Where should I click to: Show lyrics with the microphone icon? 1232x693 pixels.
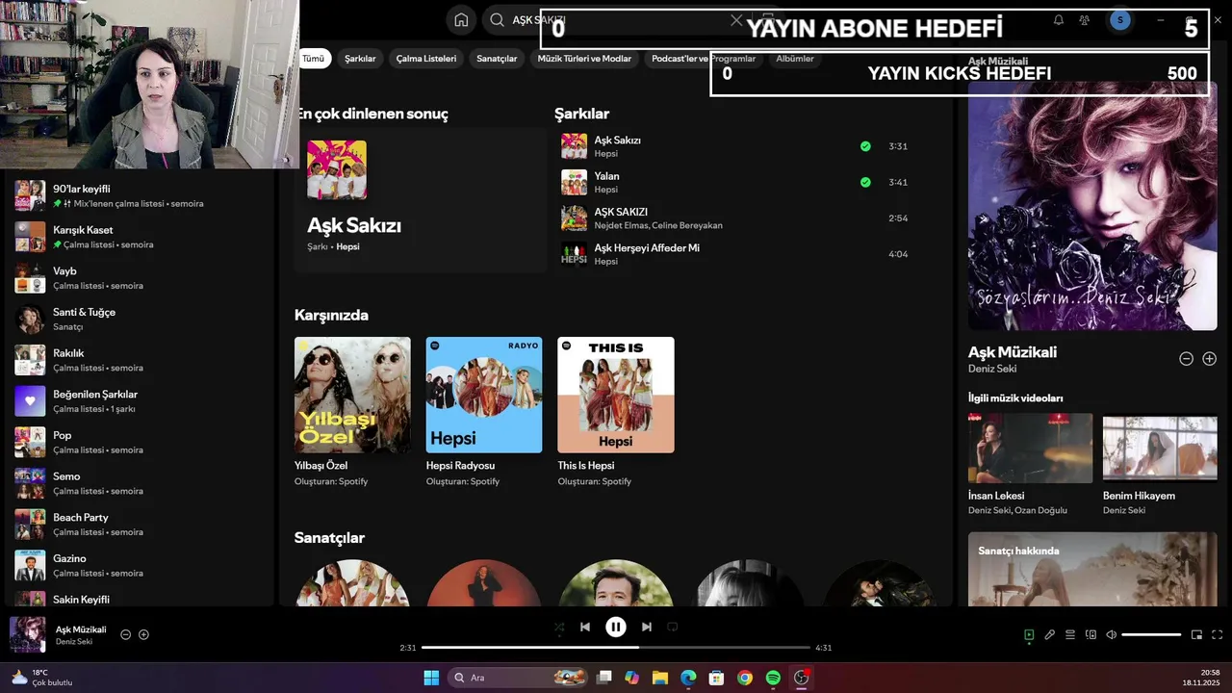coord(1050,634)
